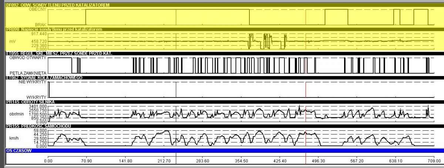Select the ET062 SYGNAŁ KOŁA ZAMACHOWEGO header
Viewport: 444px width, 168px height.
tap(225, 78)
